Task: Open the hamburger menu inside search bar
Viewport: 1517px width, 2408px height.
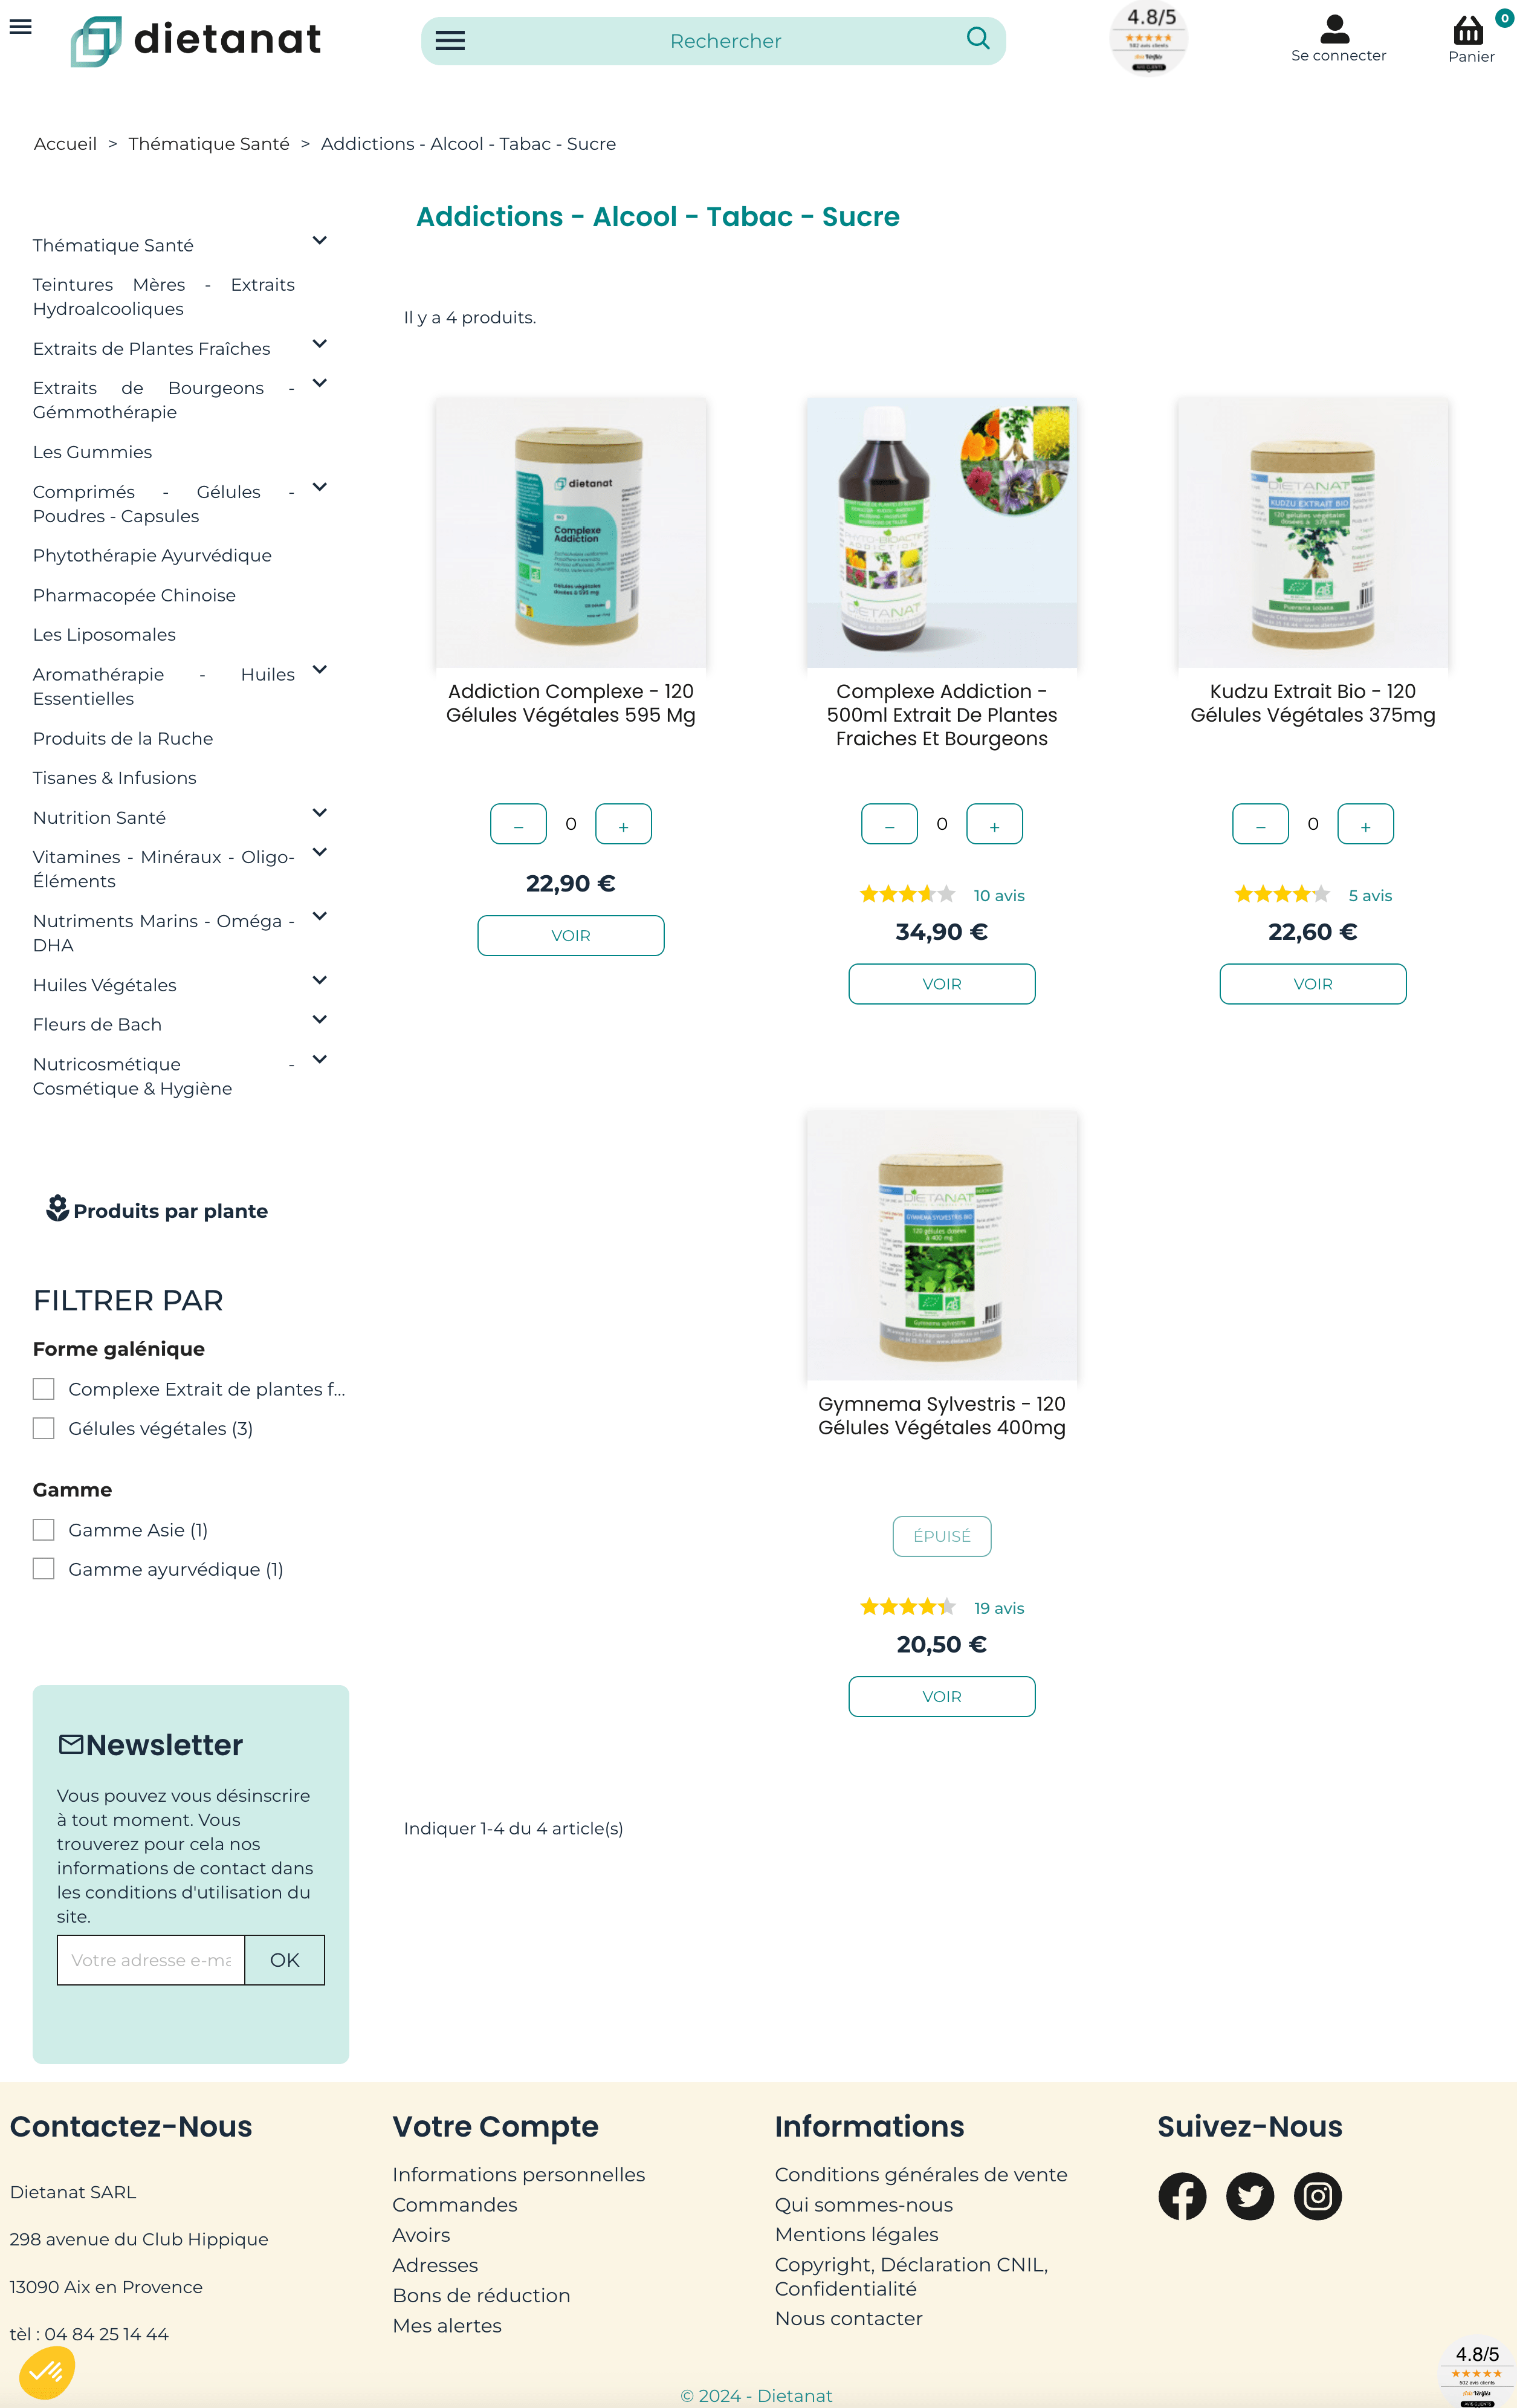Action: pos(450,41)
